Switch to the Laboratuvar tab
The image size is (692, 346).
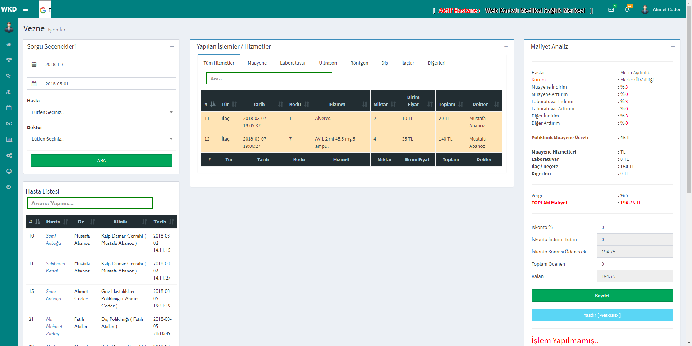[293, 63]
